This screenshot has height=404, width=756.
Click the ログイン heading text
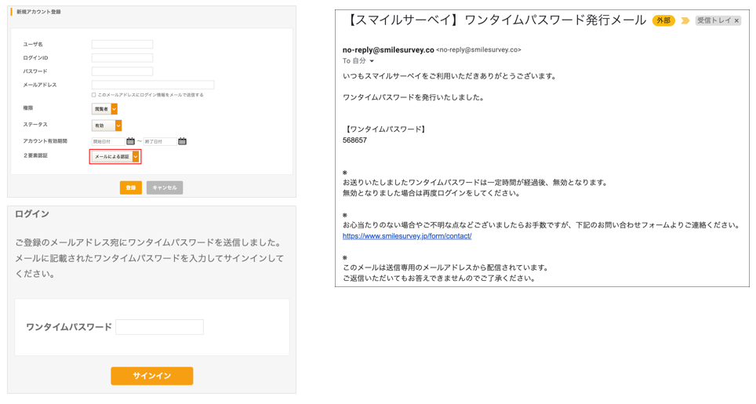(32, 214)
